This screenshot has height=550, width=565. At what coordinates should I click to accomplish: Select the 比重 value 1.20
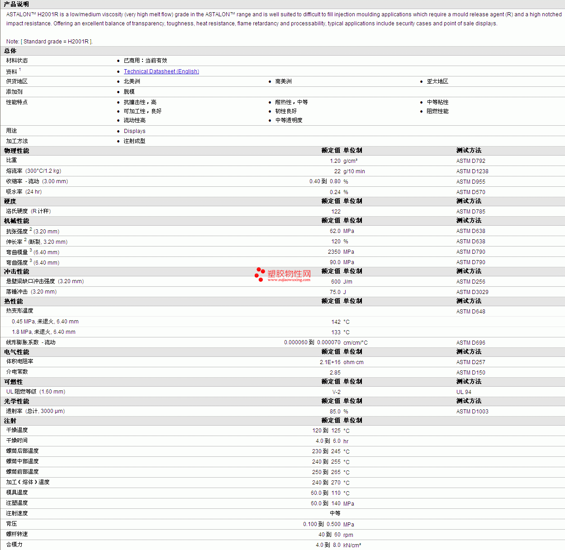(335, 161)
